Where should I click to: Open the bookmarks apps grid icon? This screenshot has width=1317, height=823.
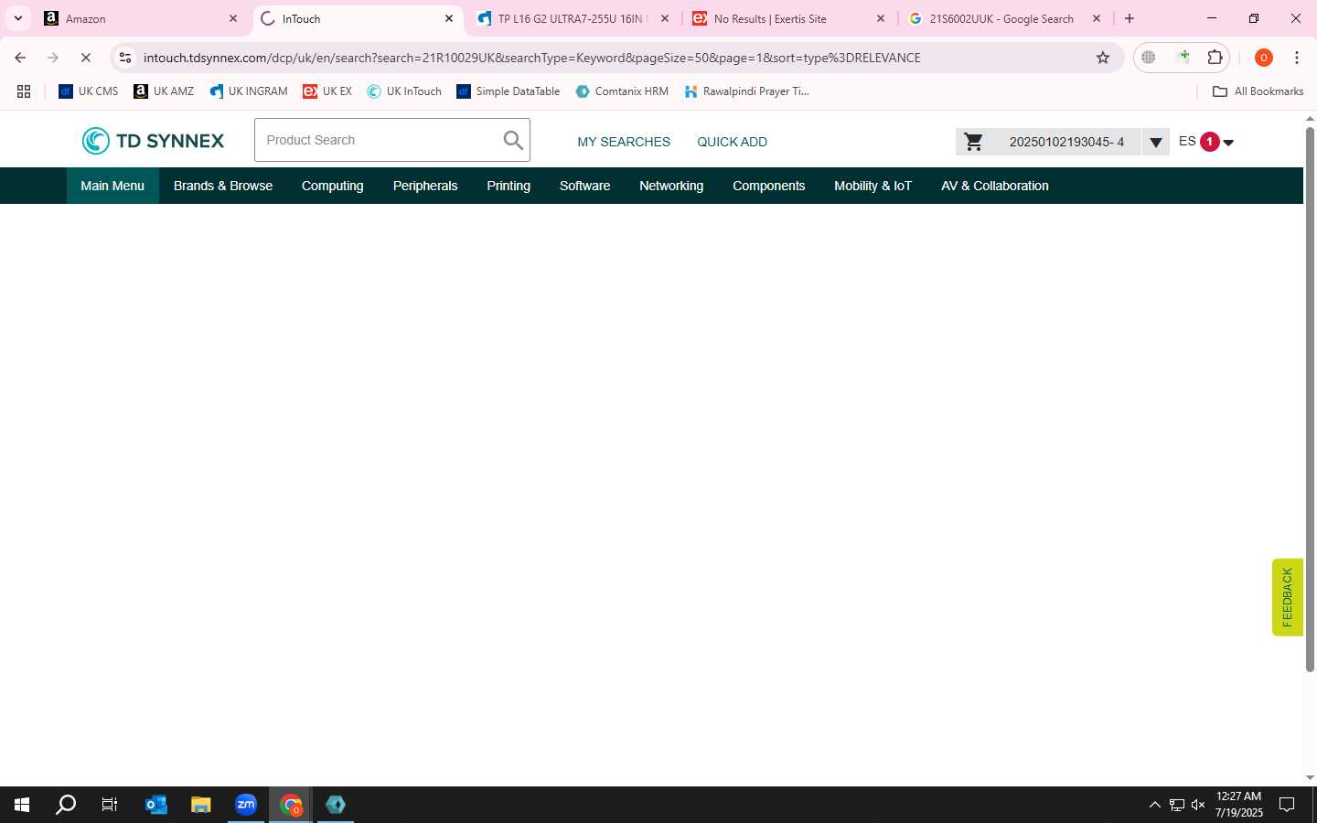(24, 91)
